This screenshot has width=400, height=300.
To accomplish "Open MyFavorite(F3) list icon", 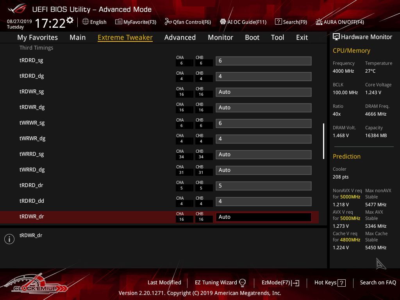I will 118,22.
